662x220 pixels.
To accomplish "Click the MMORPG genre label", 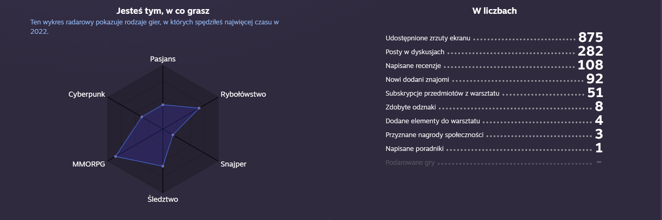I will pyautogui.click(x=89, y=164).
